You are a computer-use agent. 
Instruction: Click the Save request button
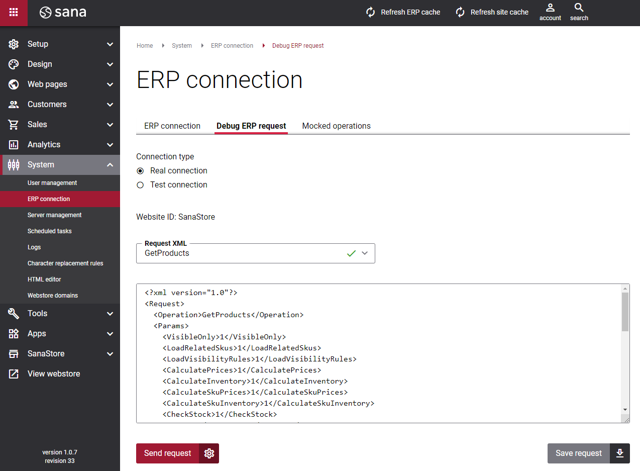578,453
